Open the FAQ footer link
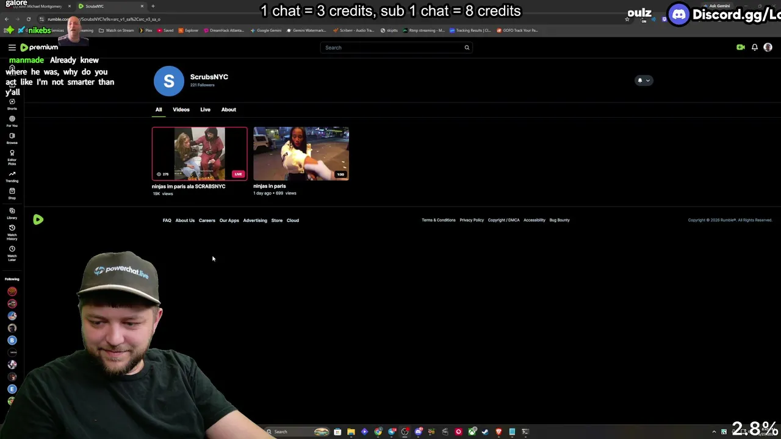 point(167,220)
